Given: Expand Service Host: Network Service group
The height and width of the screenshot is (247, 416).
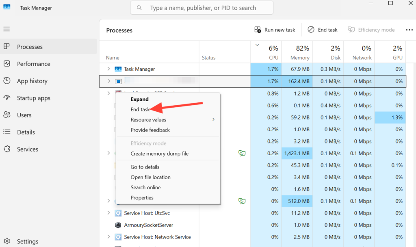Looking at the screenshot, I should [x=108, y=237].
